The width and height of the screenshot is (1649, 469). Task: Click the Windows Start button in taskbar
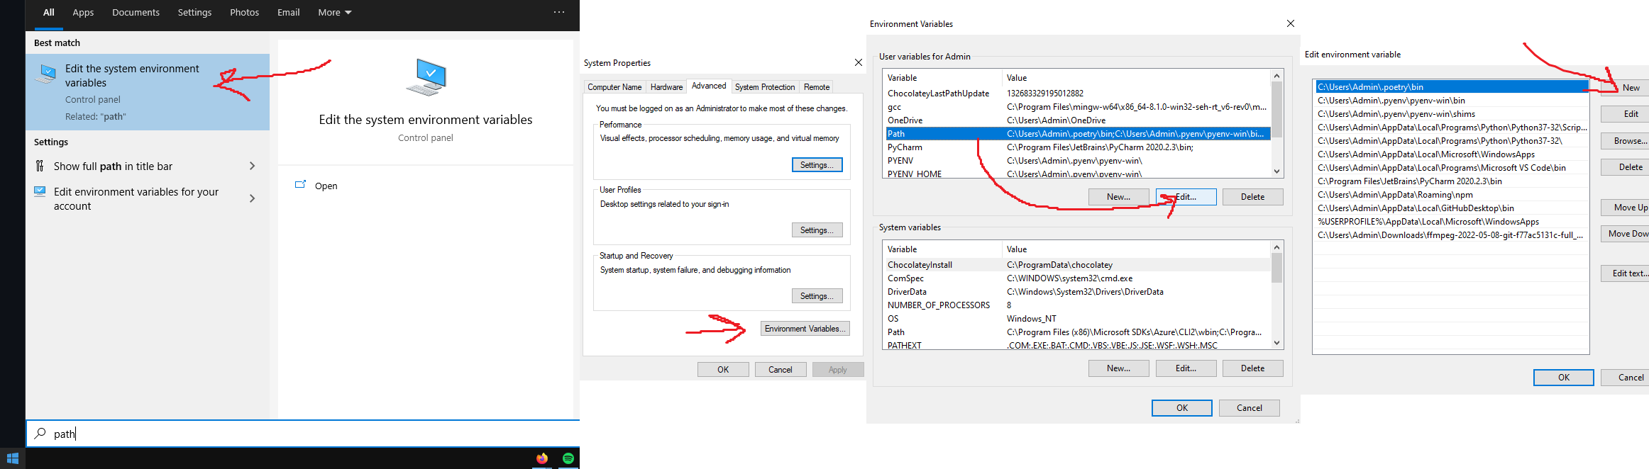point(12,458)
